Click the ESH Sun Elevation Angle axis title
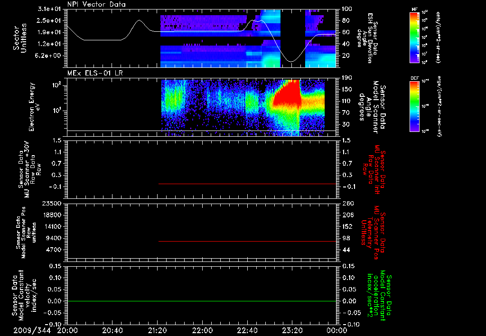Image resolution: width=486 pixels, height=336 pixels. click(x=367, y=38)
